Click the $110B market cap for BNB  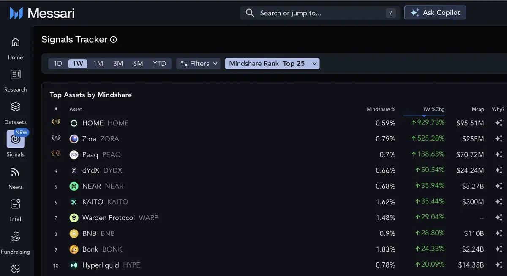[474, 234]
